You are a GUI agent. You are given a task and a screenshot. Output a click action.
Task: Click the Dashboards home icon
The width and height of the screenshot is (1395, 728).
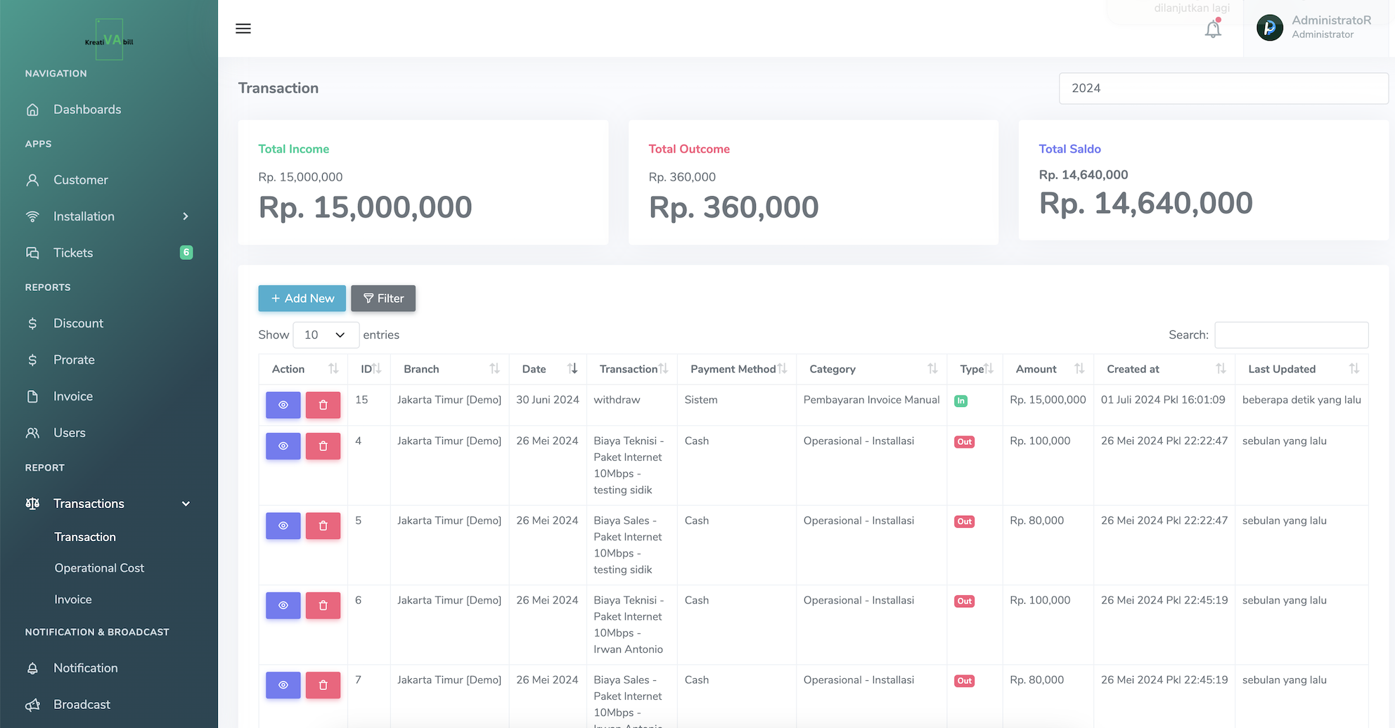point(32,110)
